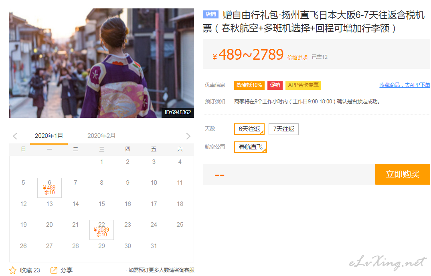The height and width of the screenshot is (276, 431).
Task: Click the 蜂蜜抵10% discount tag
Action: [249, 85]
